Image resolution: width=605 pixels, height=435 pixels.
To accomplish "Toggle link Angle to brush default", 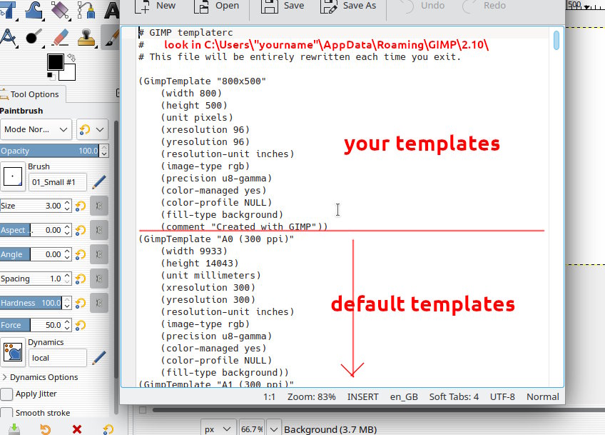I will pos(98,254).
